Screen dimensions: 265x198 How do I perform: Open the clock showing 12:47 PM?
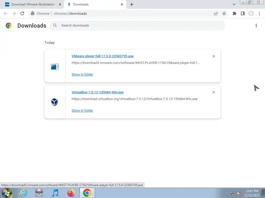(x=252, y=193)
